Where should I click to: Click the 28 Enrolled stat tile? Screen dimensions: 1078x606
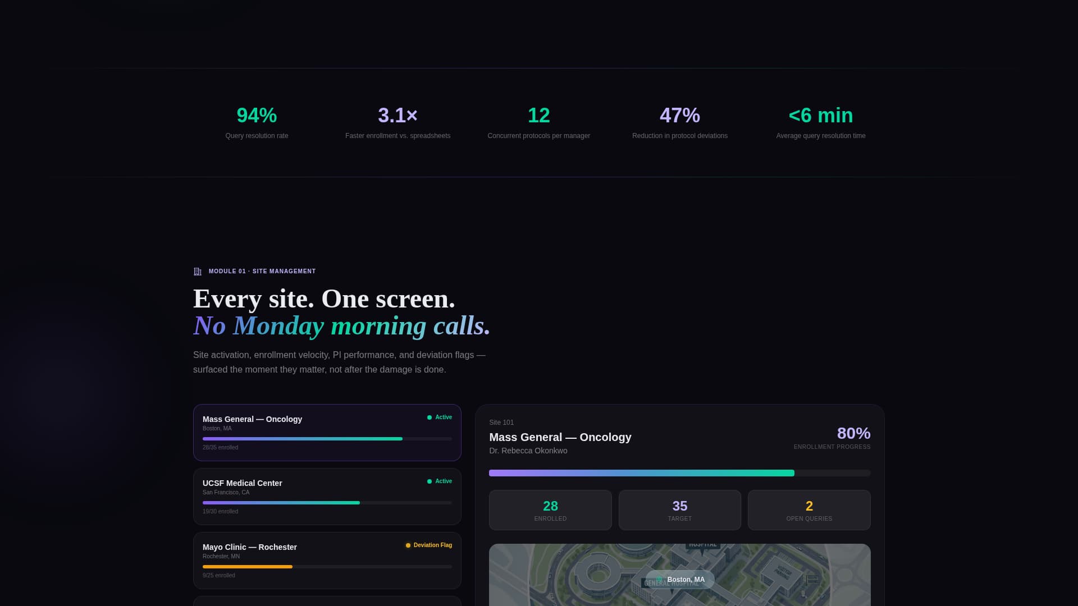pyautogui.click(x=550, y=510)
